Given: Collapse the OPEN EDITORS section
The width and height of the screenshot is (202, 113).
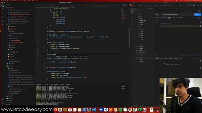Looking at the screenshot, I should click(x=9, y=7).
